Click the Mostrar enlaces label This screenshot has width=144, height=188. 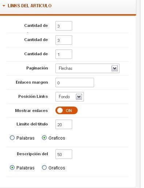(31, 111)
